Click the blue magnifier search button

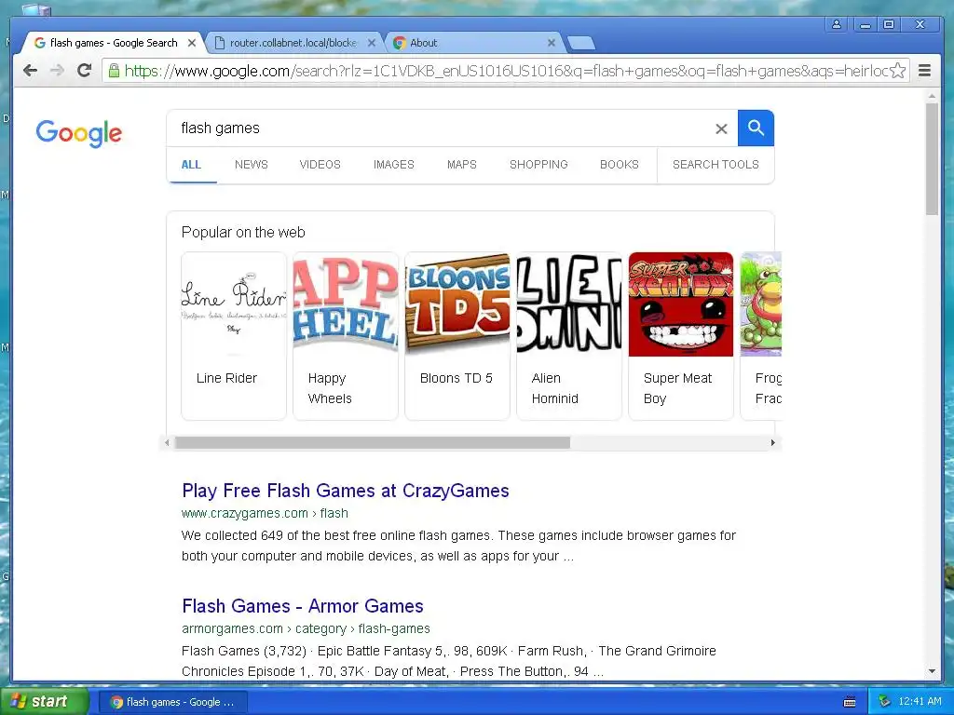(756, 128)
